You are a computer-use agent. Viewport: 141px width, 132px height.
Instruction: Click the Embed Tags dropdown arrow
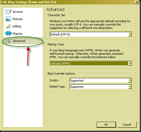pyautogui.click(x=130, y=87)
